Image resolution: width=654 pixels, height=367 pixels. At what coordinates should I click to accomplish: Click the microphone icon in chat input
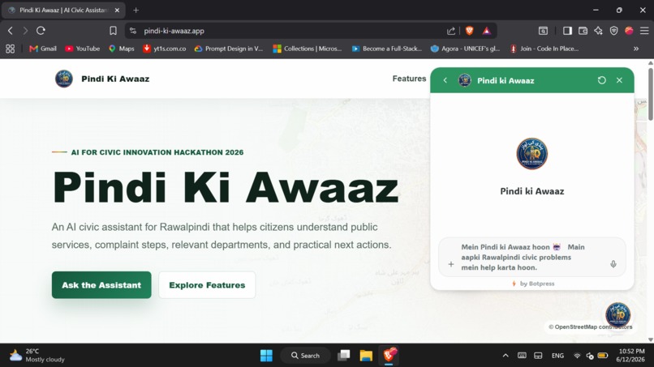[x=613, y=264]
